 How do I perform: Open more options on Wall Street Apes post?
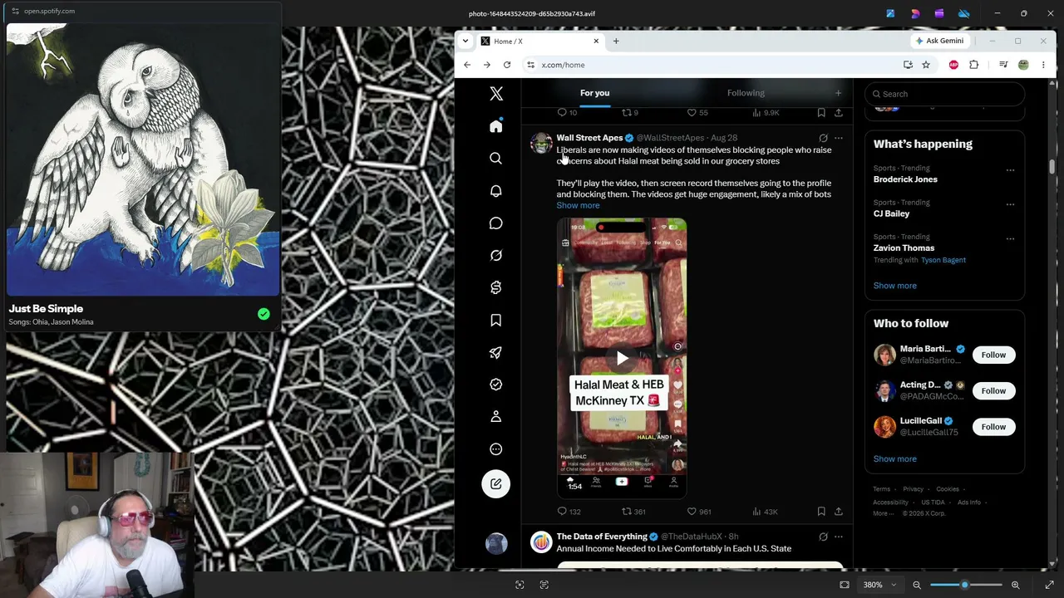point(838,138)
